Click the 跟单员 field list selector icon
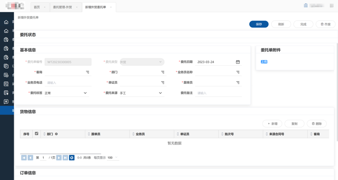Screen dimensions: 338x180 click(238, 83)
